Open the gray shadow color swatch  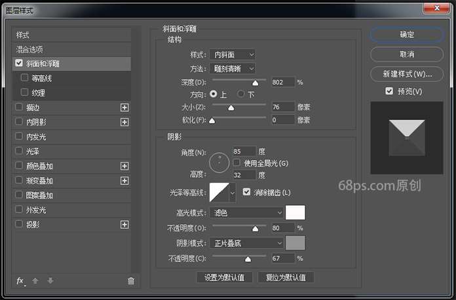coord(295,243)
